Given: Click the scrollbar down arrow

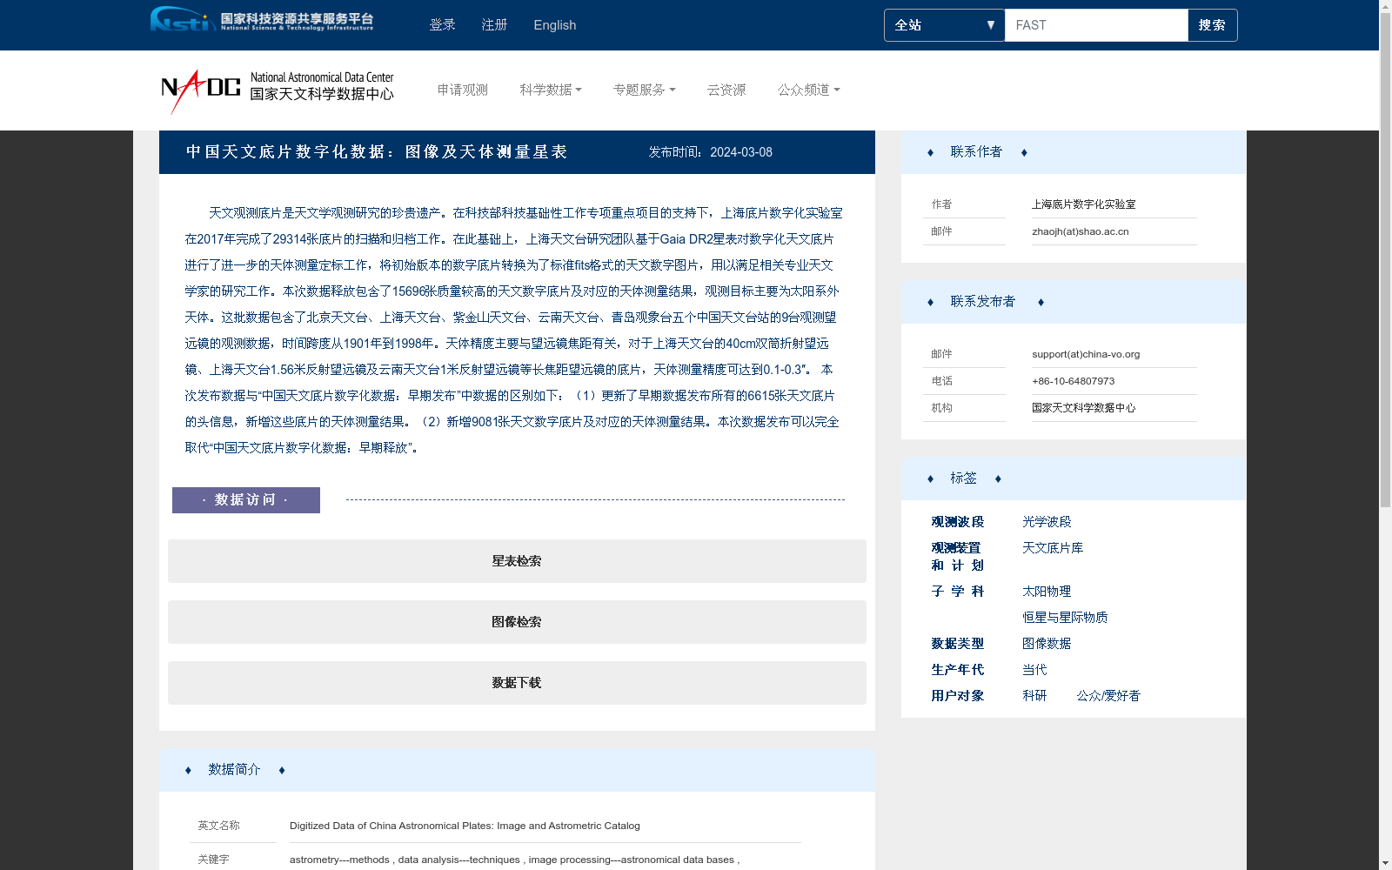Looking at the screenshot, I should coord(1385,863).
